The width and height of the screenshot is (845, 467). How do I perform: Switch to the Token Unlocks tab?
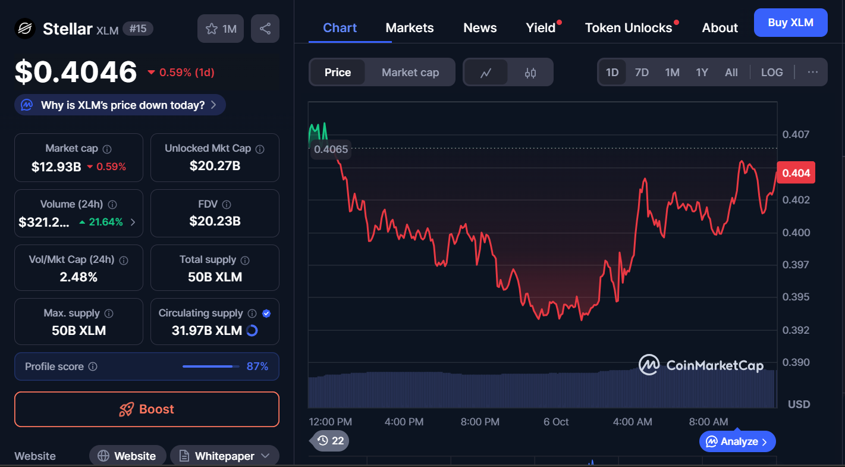(x=629, y=28)
